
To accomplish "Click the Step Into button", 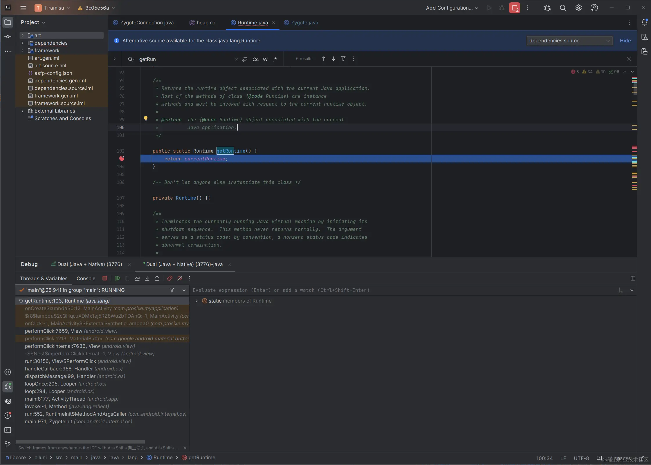I will (x=147, y=278).
